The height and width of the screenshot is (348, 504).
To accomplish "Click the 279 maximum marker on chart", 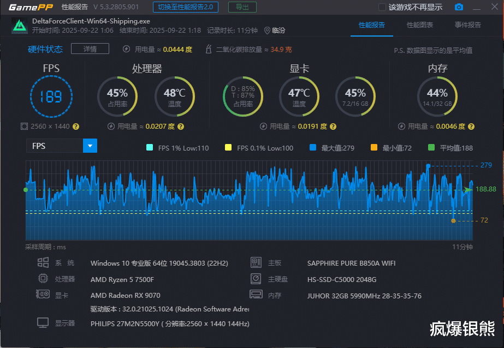I will click(x=428, y=166).
